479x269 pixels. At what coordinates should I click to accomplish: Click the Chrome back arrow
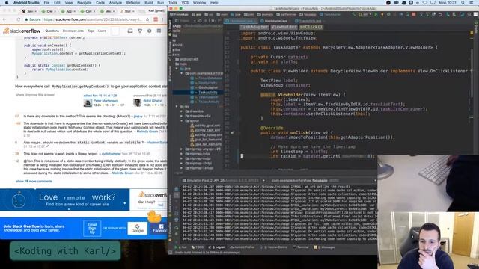(4, 19)
